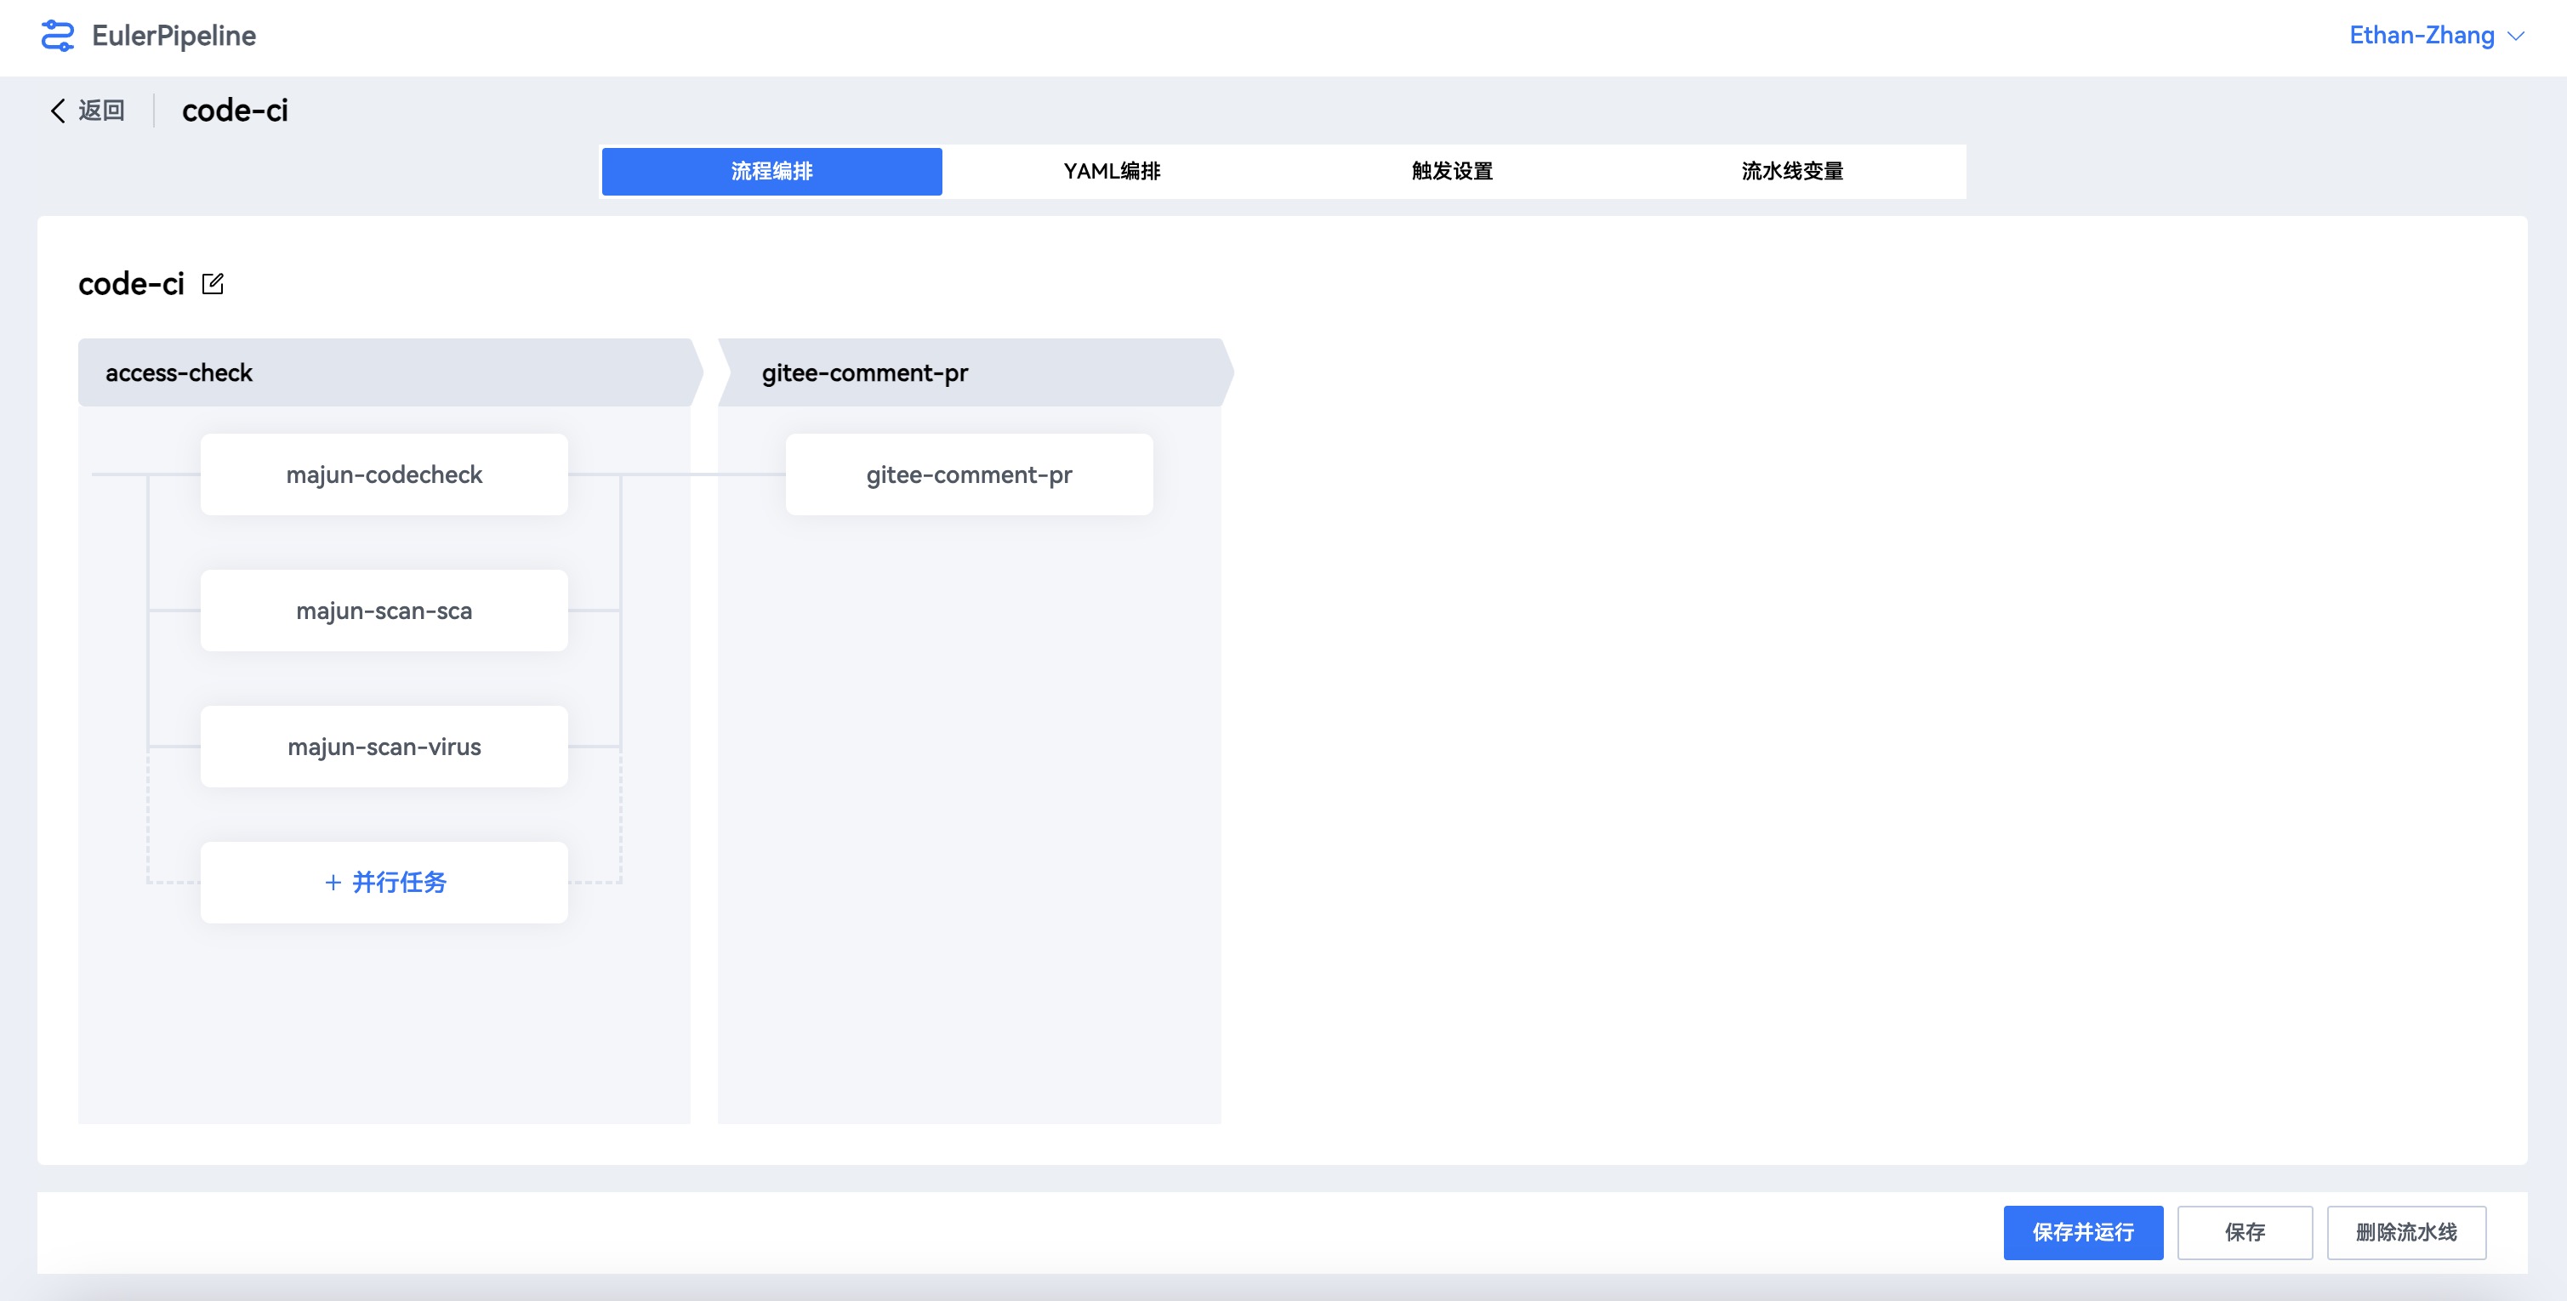Click the access-check stage header
This screenshot has width=2567, height=1301.
(x=384, y=372)
